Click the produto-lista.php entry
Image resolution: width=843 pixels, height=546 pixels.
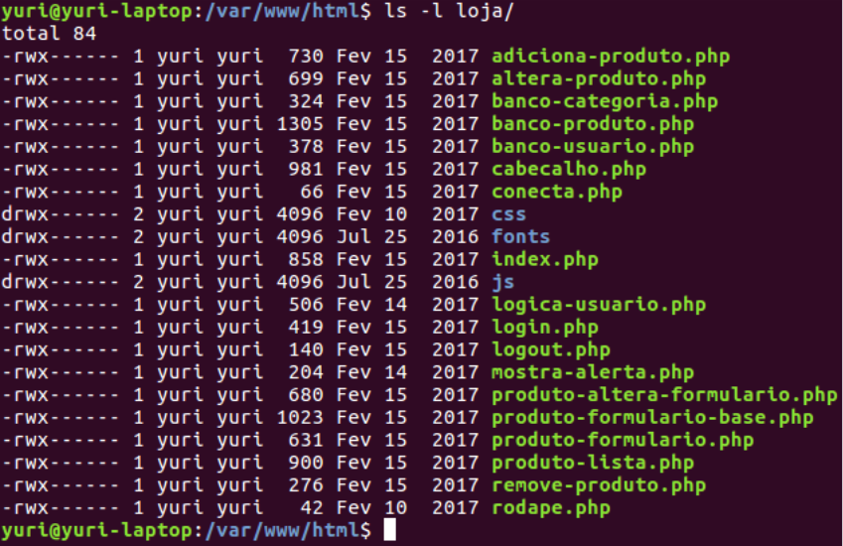click(x=592, y=463)
